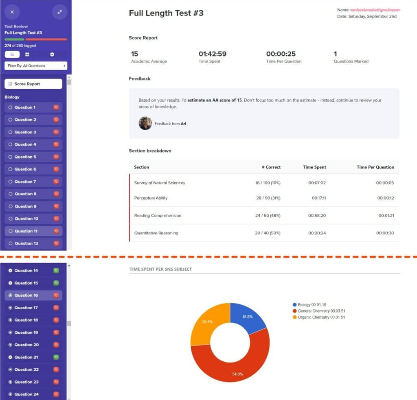Click the tagged progress bar below the test title
Image resolution: width=417 pixels, height=400 pixels.
[36, 39]
